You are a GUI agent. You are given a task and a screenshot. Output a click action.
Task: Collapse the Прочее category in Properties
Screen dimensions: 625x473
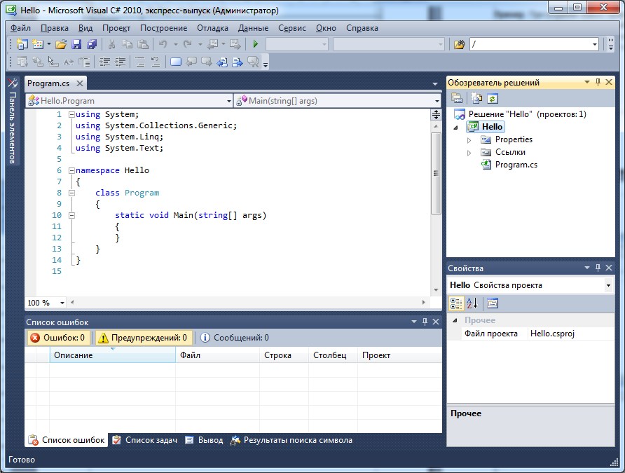coord(455,320)
